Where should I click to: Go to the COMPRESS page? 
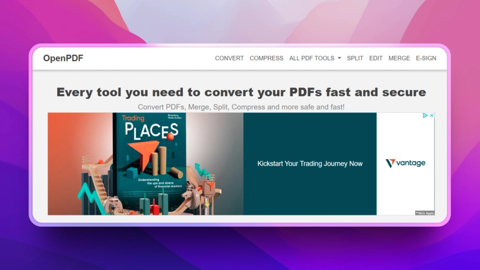(x=266, y=58)
